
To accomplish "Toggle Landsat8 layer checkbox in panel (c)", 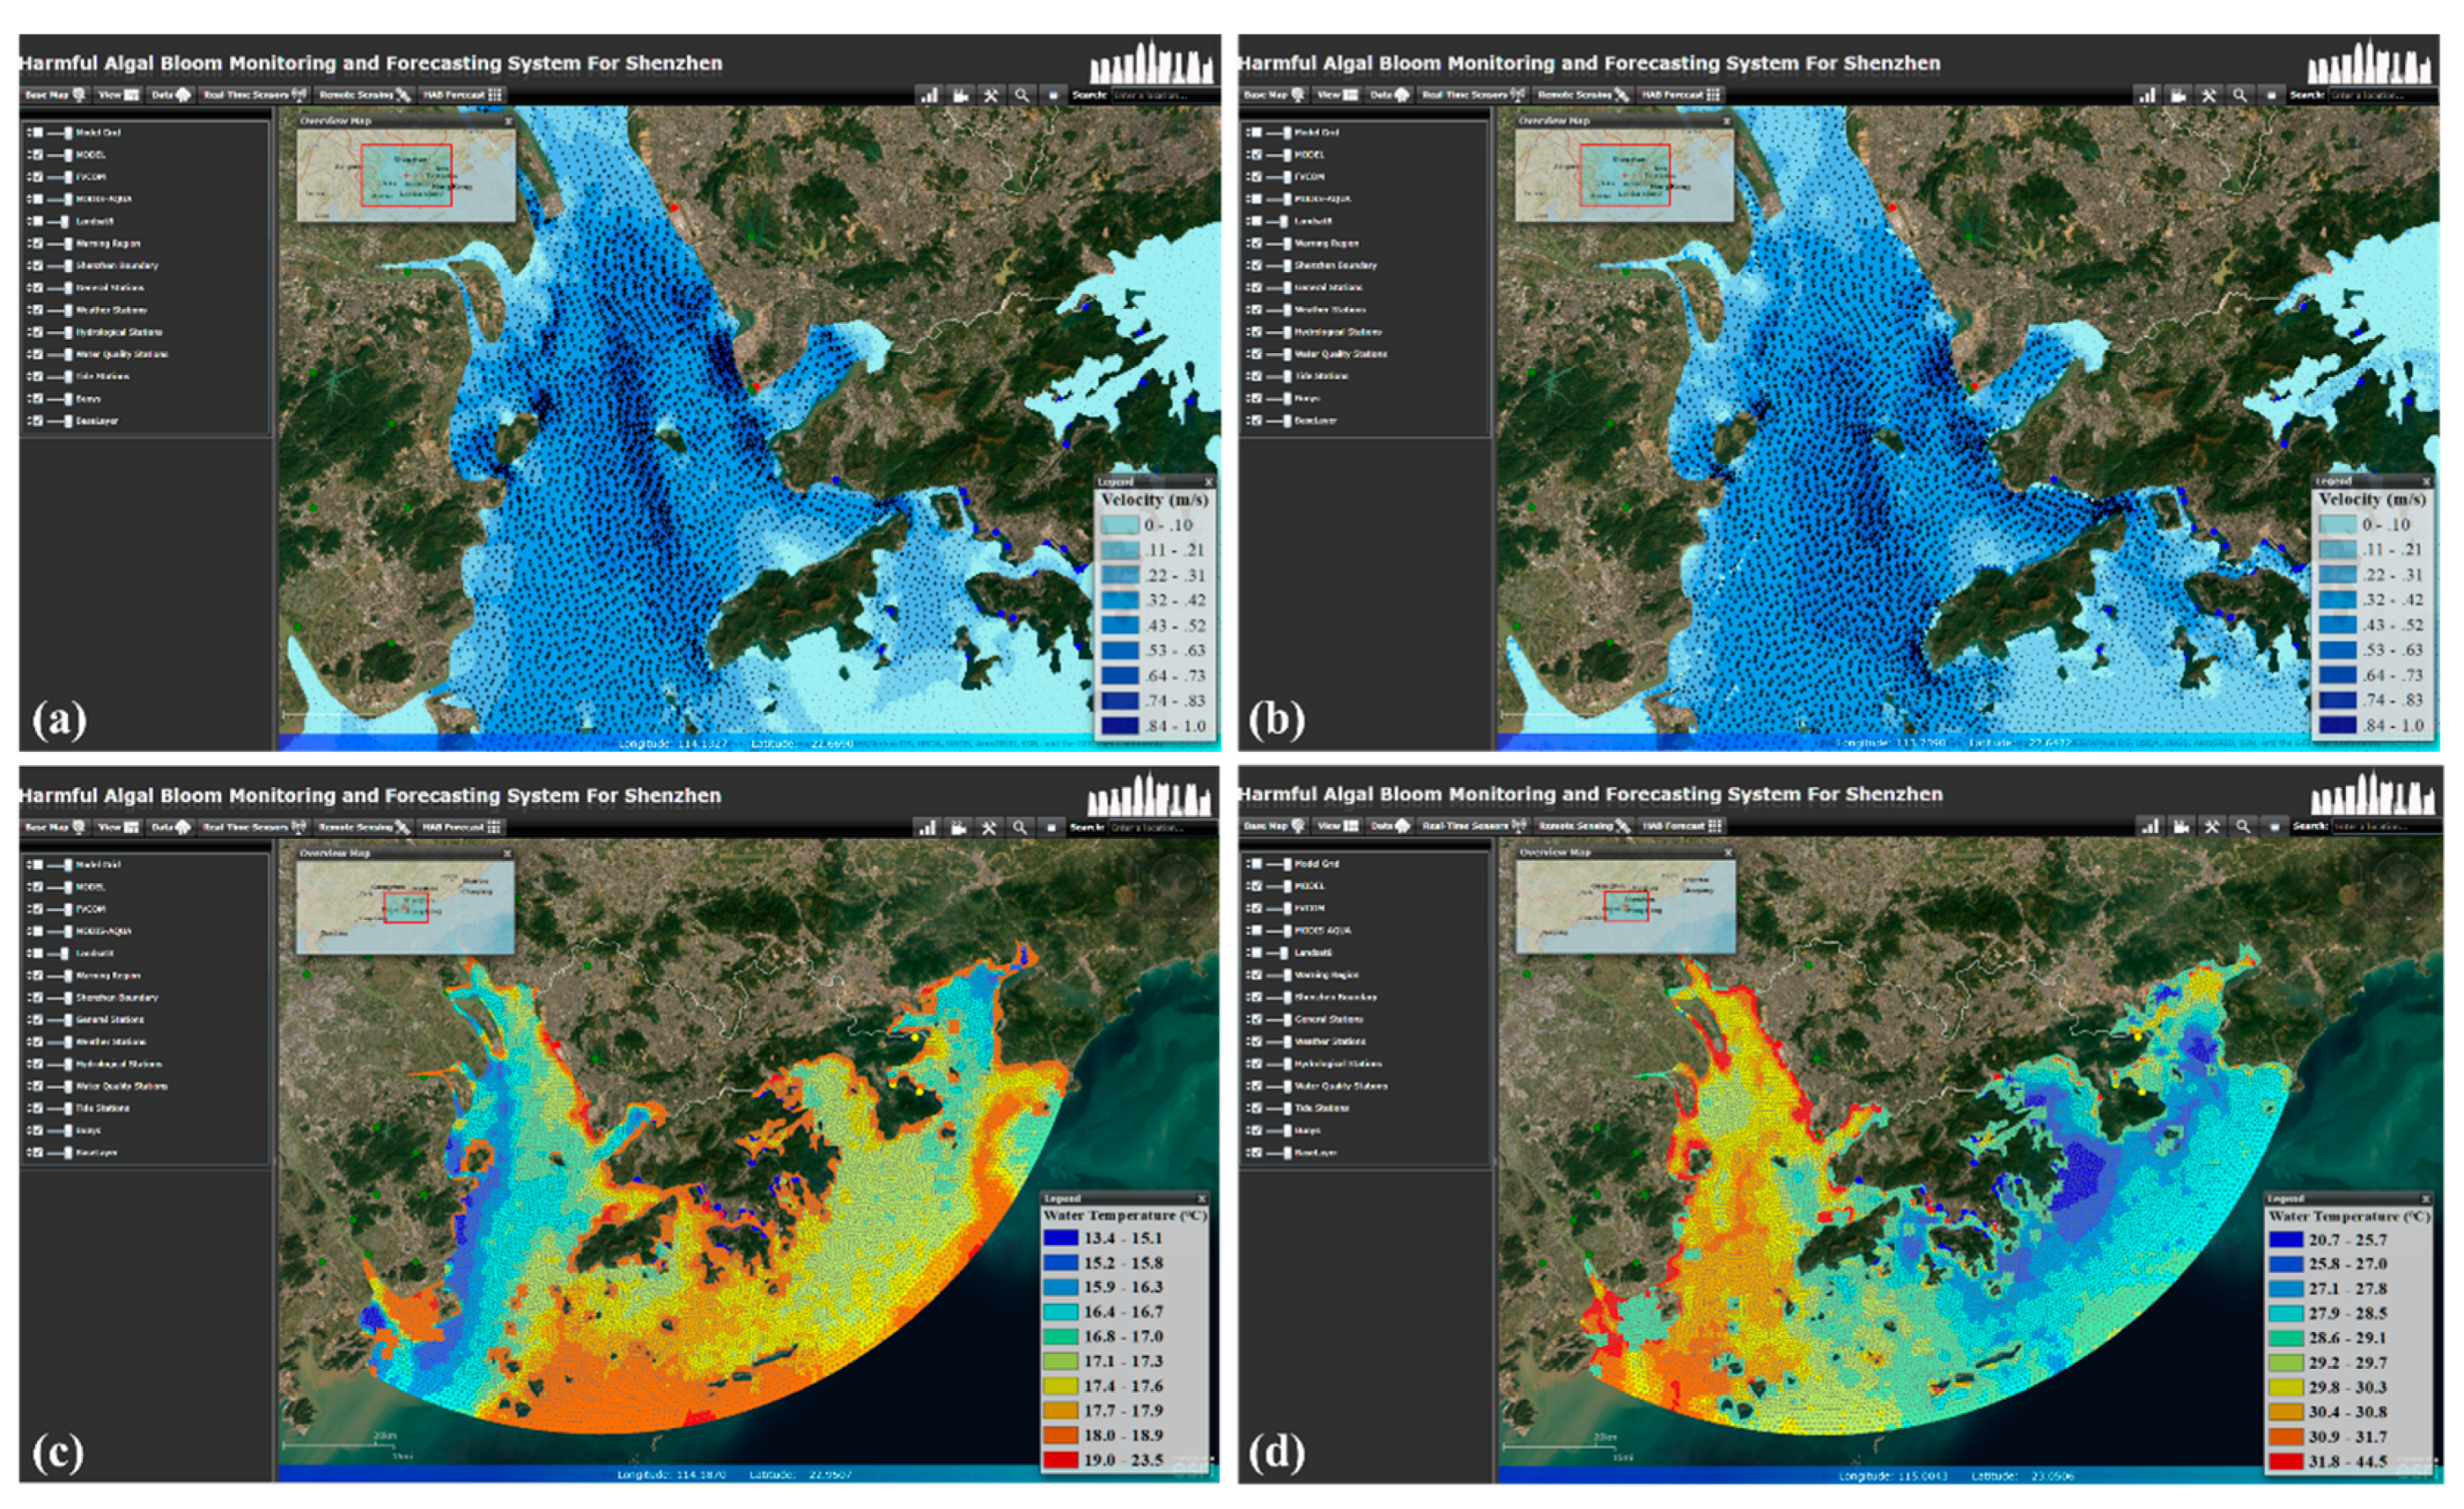I will (x=37, y=954).
